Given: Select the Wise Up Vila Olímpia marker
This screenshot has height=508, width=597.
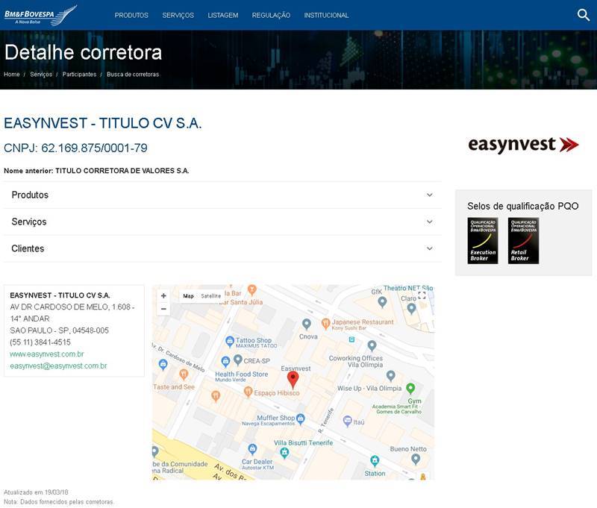Looking at the screenshot, I should click(390, 376).
